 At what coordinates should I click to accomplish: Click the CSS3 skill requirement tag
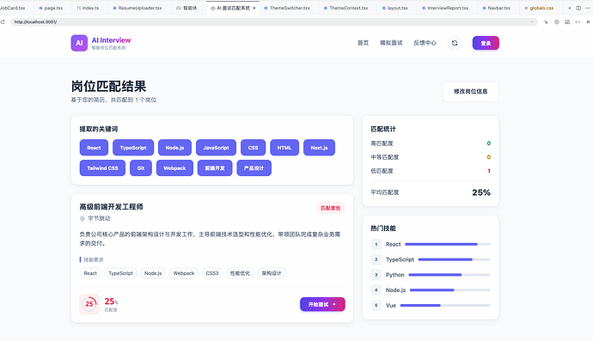click(x=212, y=273)
